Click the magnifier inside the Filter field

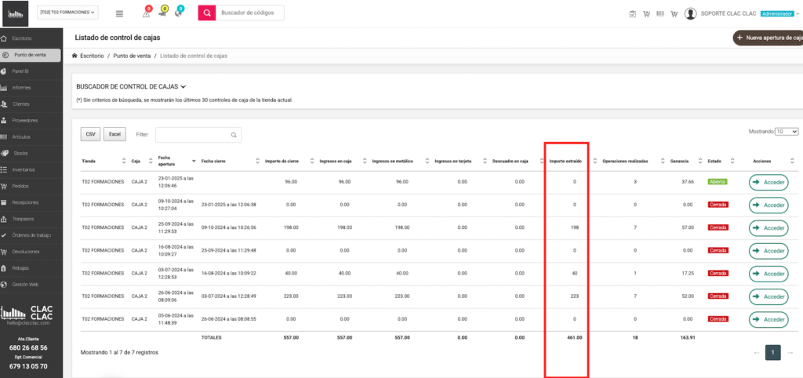coord(234,135)
